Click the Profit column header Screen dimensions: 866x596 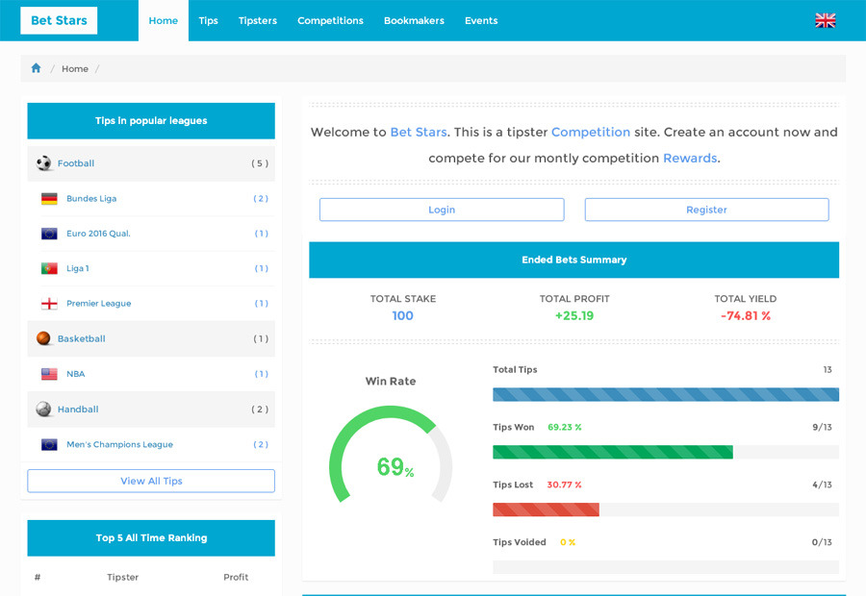coord(236,577)
